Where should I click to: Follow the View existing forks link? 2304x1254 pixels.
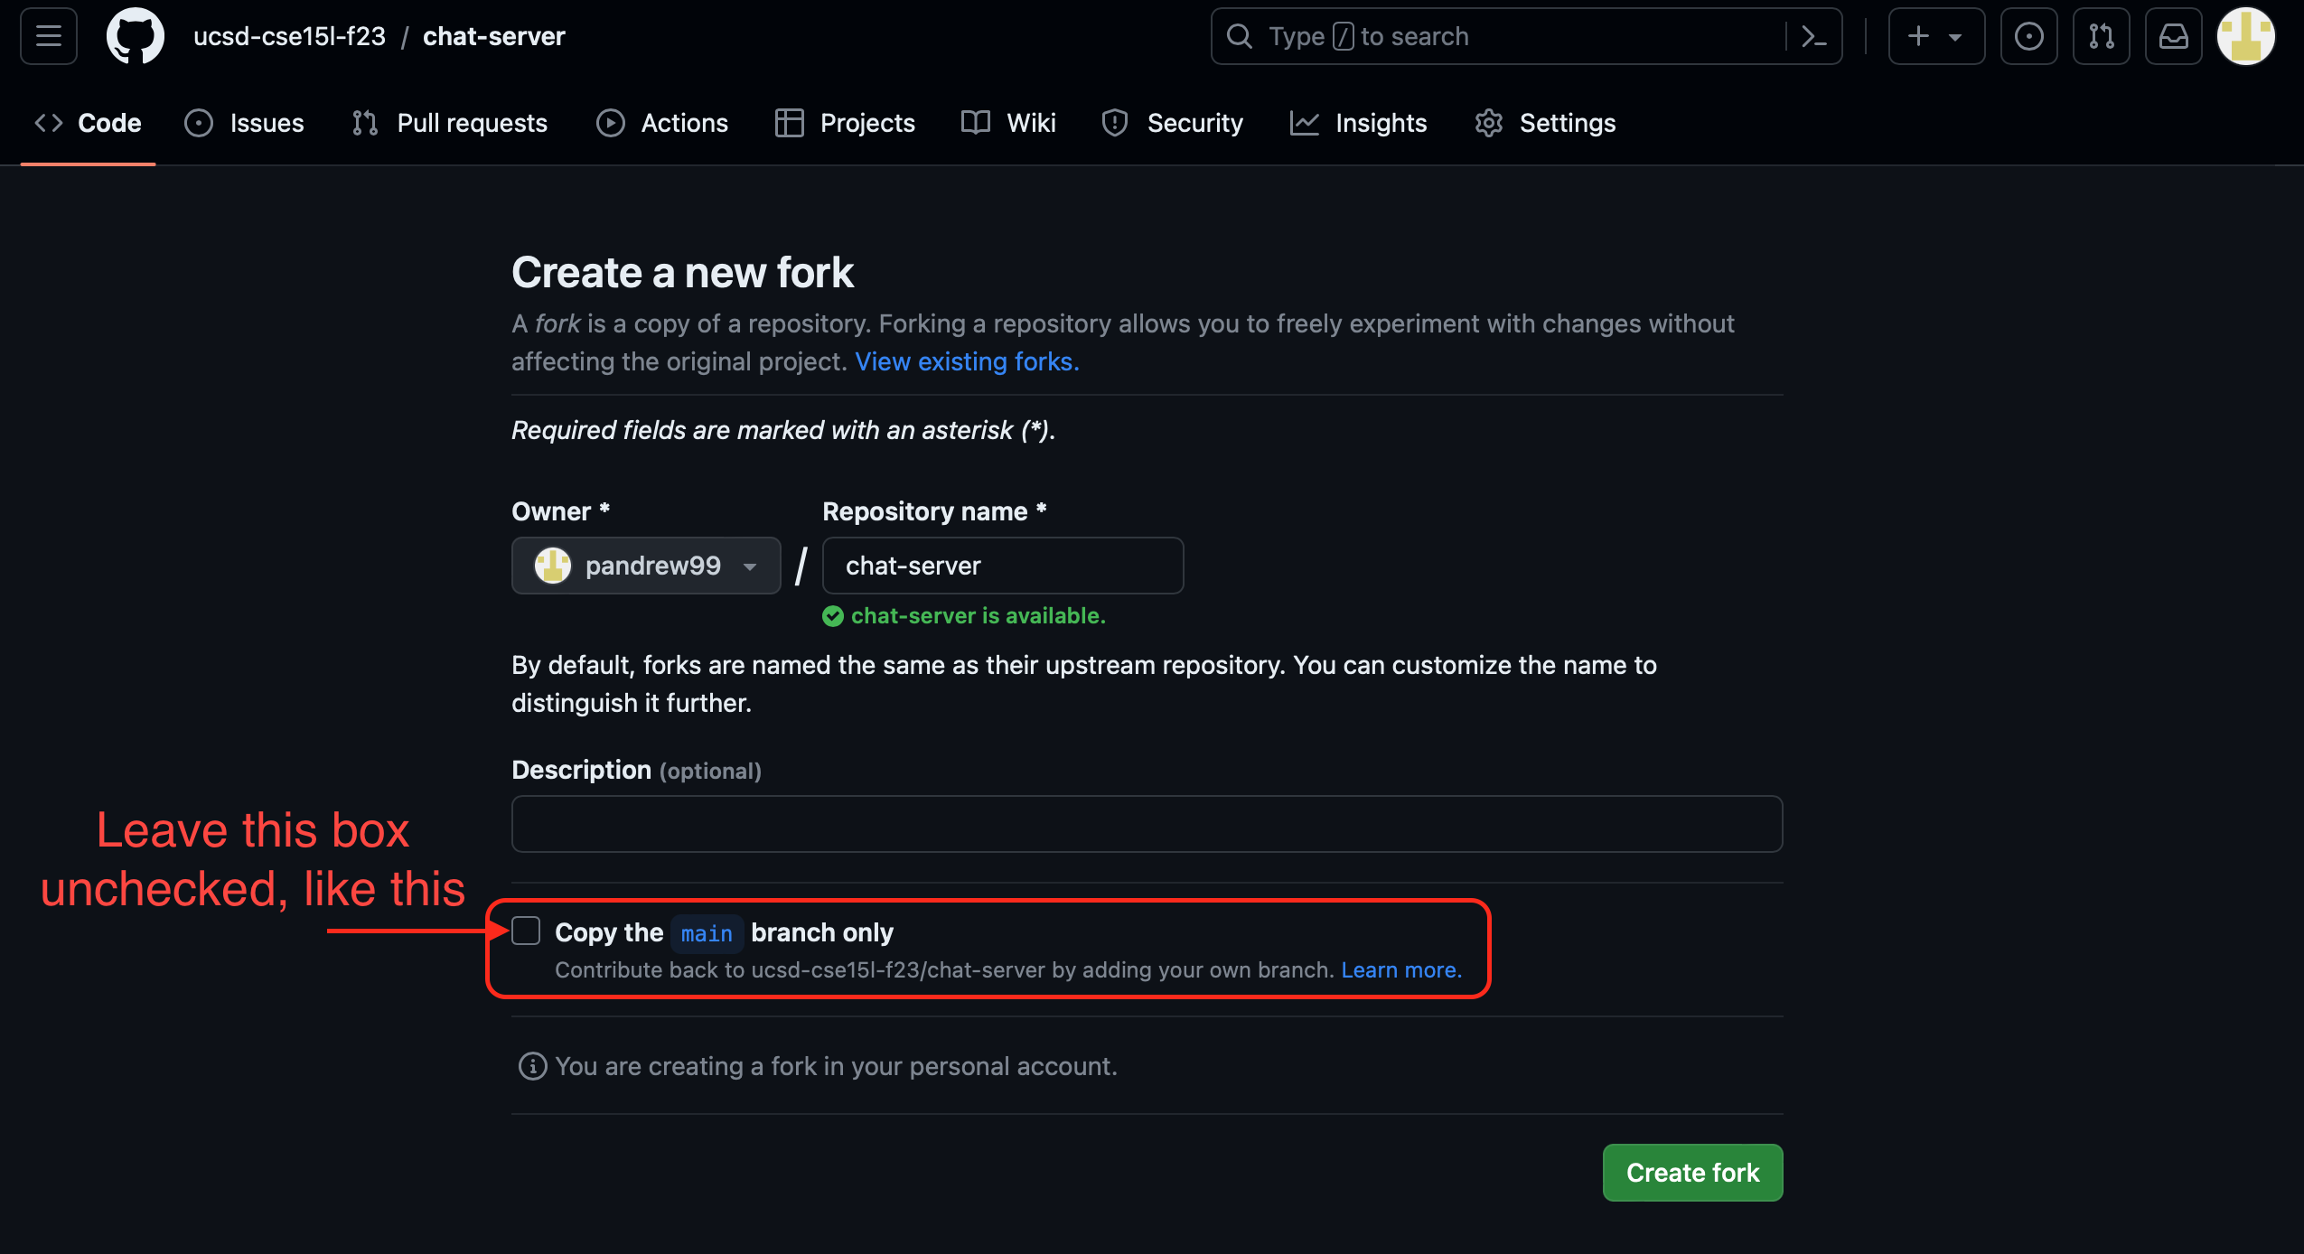point(967,361)
